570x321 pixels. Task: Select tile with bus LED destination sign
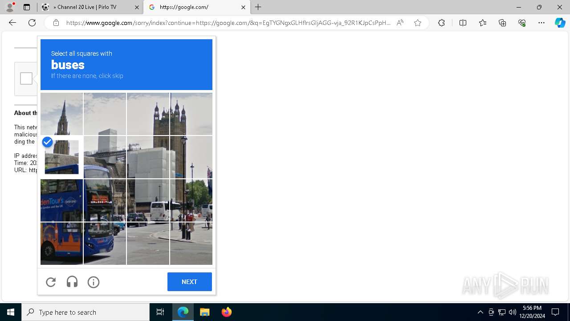pyautogui.click(x=105, y=200)
